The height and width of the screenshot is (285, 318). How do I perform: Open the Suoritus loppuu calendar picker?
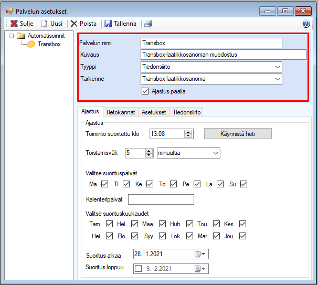[200, 269]
